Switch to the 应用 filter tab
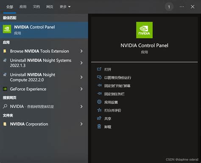Screen dimensions: 201x163 [23, 7]
